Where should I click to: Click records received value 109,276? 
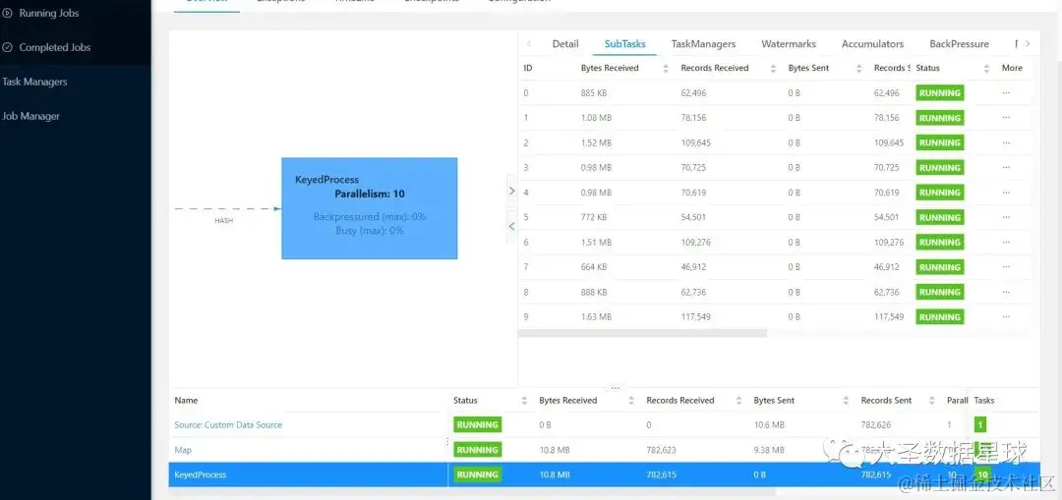[x=695, y=243]
